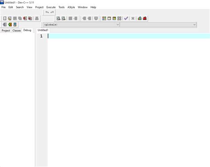Viewport: 210px width, 167px height.
Task: Click the Compile & Run icon
Action: tap(114, 19)
